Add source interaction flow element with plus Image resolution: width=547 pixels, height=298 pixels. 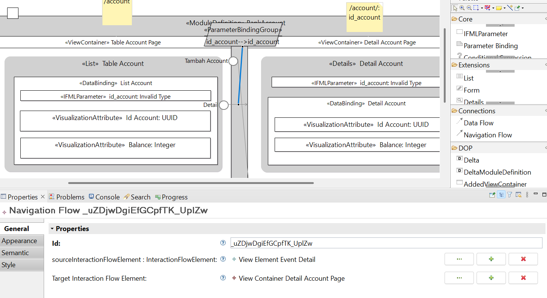tap(491, 259)
